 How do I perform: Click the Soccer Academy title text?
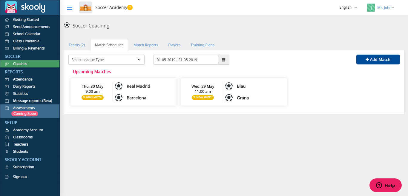pos(111,7)
